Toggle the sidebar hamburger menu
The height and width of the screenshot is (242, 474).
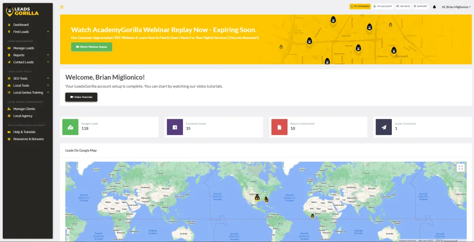click(62, 7)
